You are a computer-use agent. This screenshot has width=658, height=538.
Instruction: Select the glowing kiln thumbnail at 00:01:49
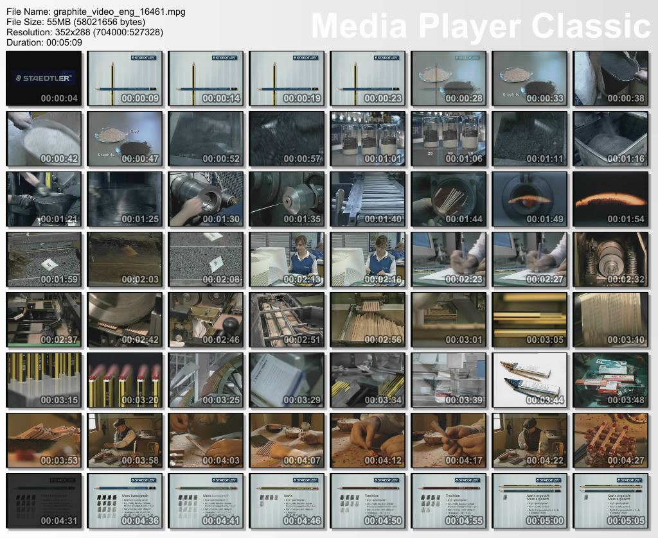(529, 198)
